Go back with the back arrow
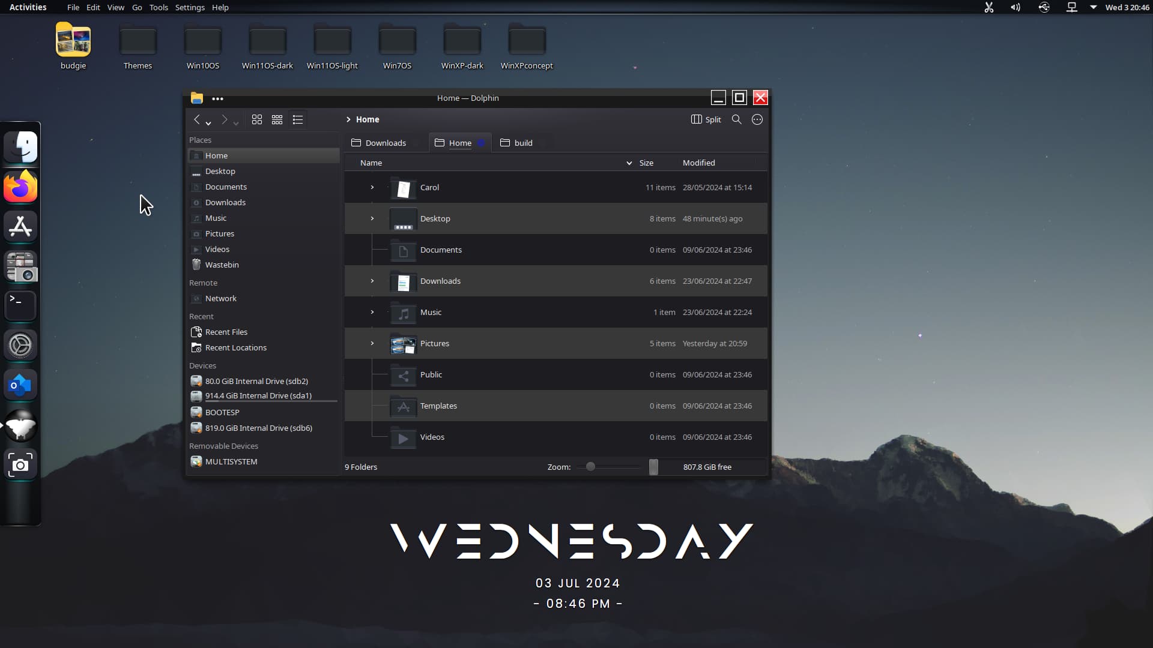Image resolution: width=1153 pixels, height=648 pixels. coord(197,119)
